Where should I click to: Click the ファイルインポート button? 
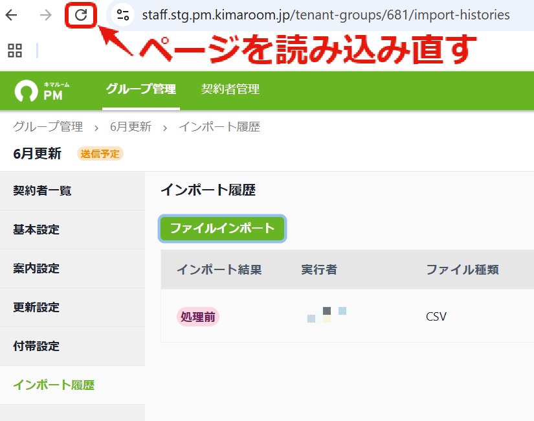tap(222, 229)
